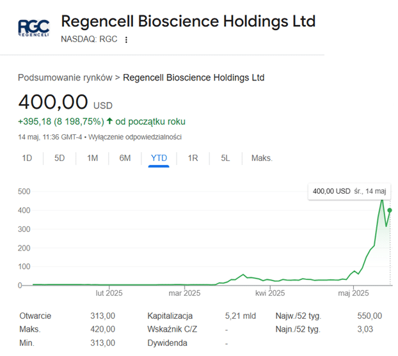The height and width of the screenshot is (356, 398).
Task: Click the late-March price bump on chart
Action: click(243, 275)
